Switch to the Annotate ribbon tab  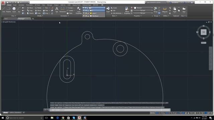(x=21, y=5)
